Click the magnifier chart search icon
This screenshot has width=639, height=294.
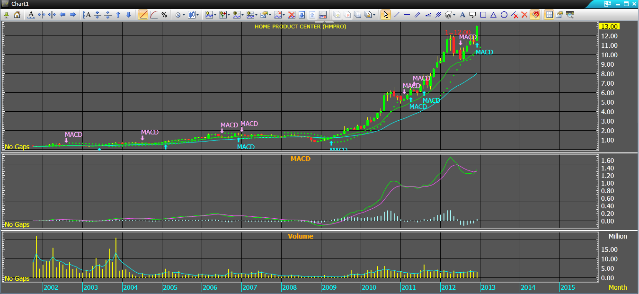[x=570, y=15]
